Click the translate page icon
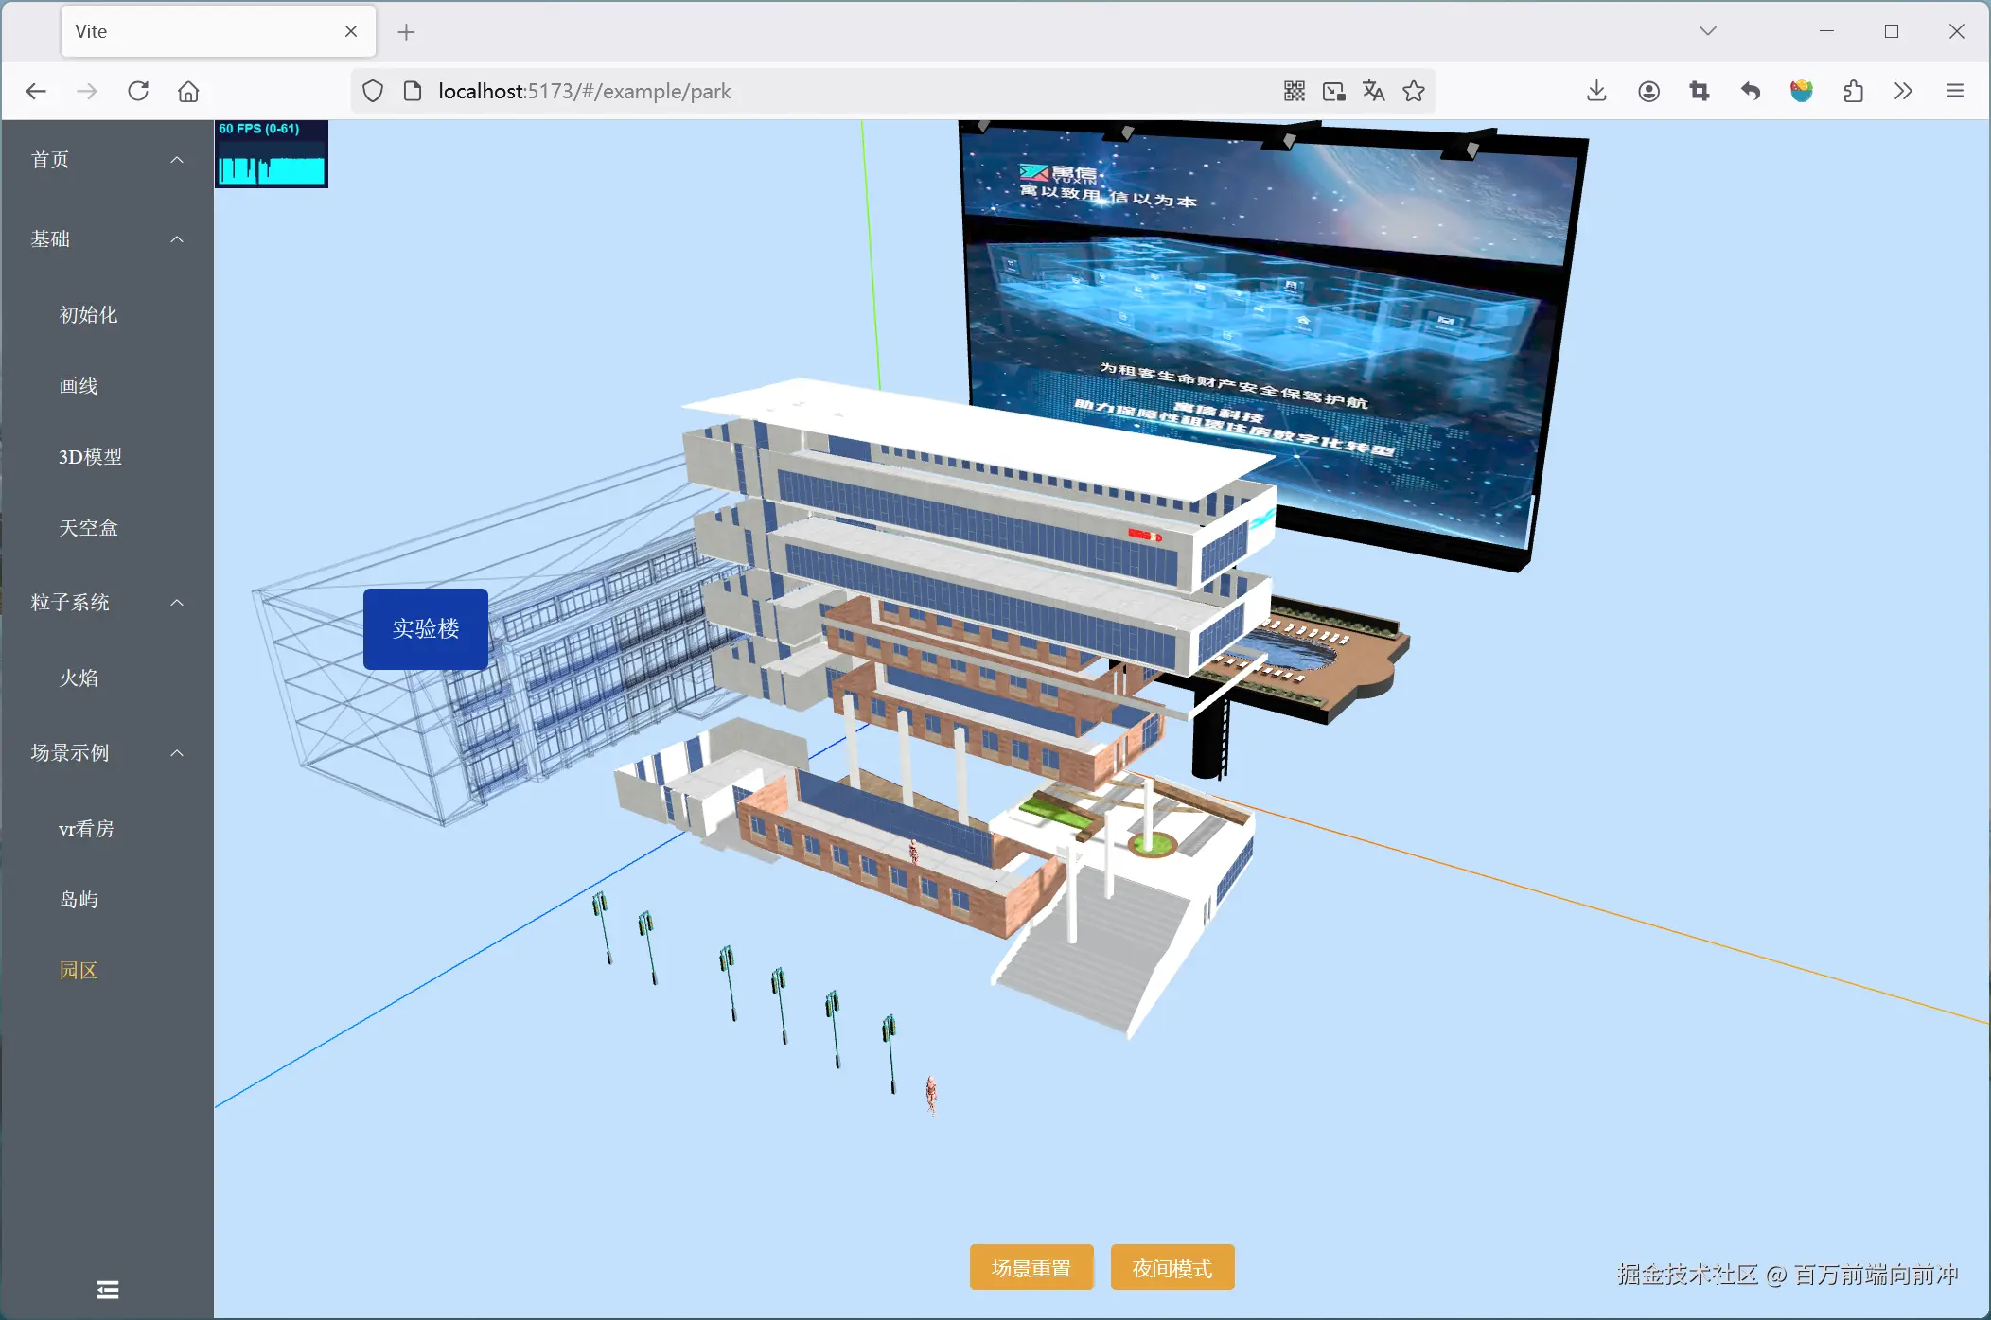The height and width of the screenshot is (1320, 1991). [1373, 91]
